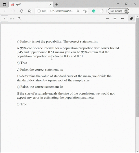Go back to previous page
Image resolution: width=139 pixels, height=153 pixels.
point(5,11)
